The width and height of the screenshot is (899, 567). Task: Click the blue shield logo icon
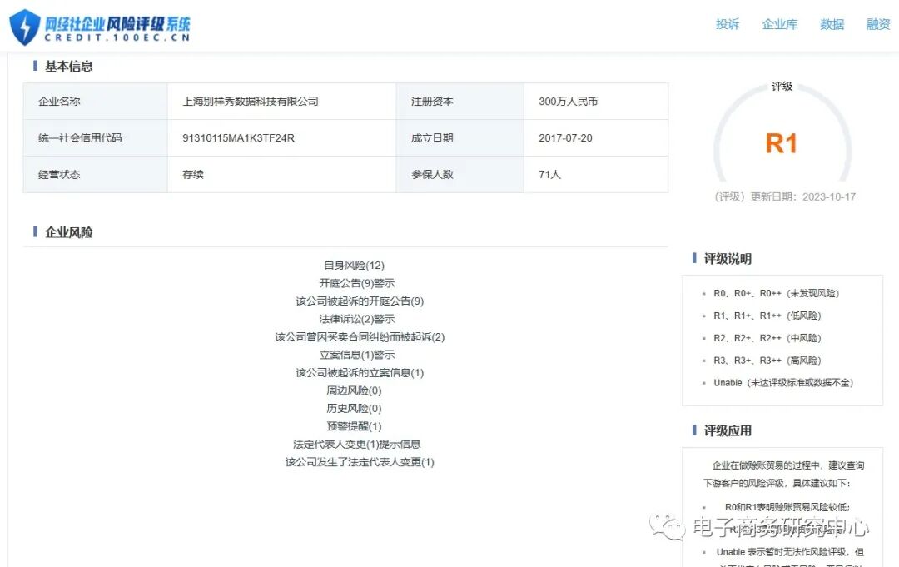tap(26, 25)
